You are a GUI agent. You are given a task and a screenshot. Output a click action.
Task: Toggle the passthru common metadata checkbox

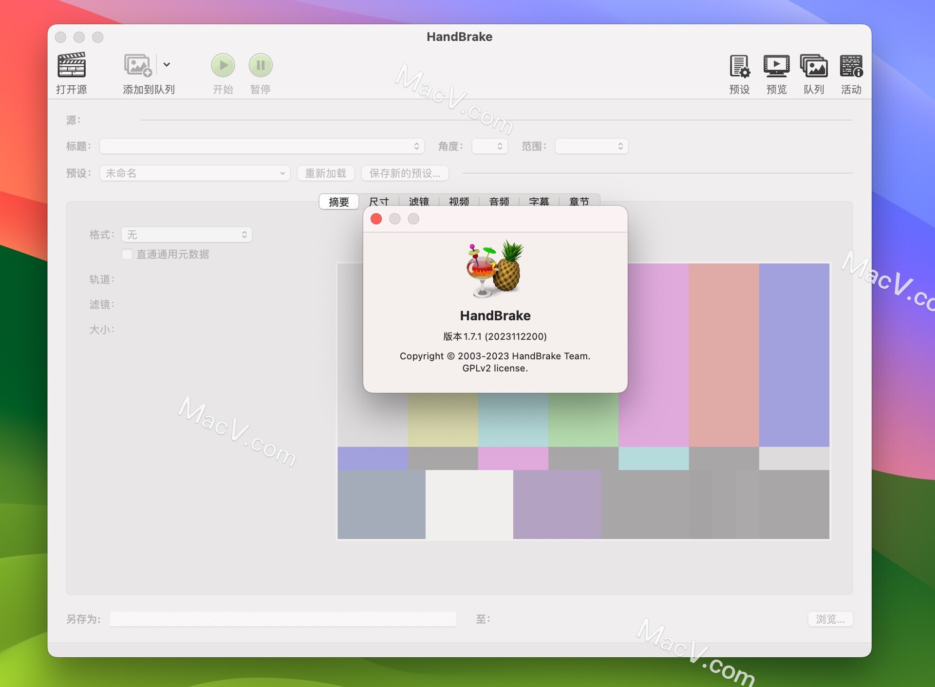(x=127, y=254)
